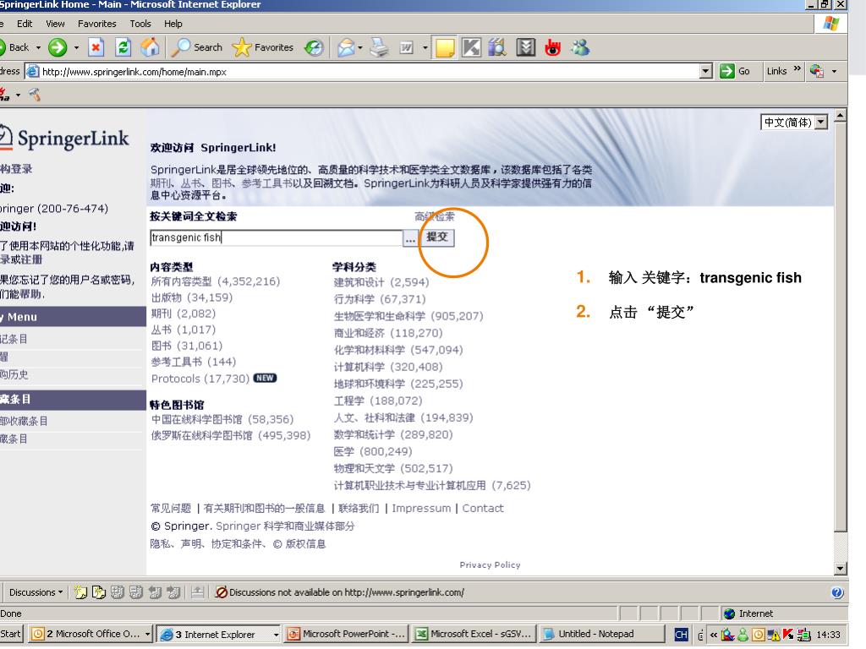Open the Favorites menu in the menu bar
Viewport: 866px width, 649px height.
coord(97,24)
